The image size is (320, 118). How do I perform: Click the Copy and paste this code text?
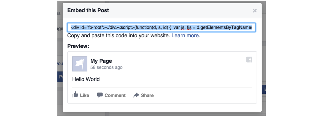[x=119, y=35]
